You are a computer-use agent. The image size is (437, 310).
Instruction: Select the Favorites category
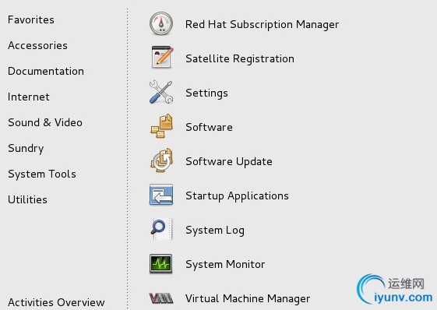[31, 19]
